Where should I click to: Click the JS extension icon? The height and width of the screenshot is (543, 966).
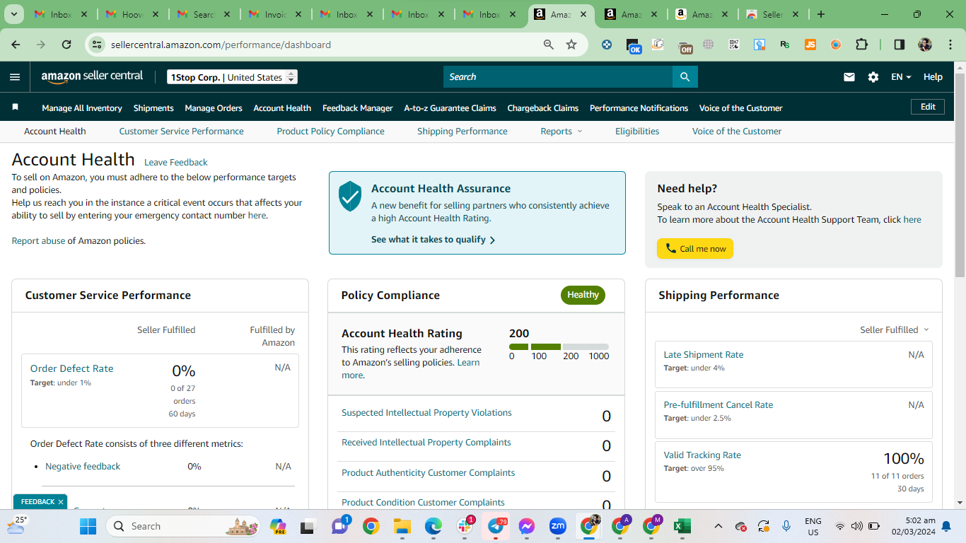810,45
